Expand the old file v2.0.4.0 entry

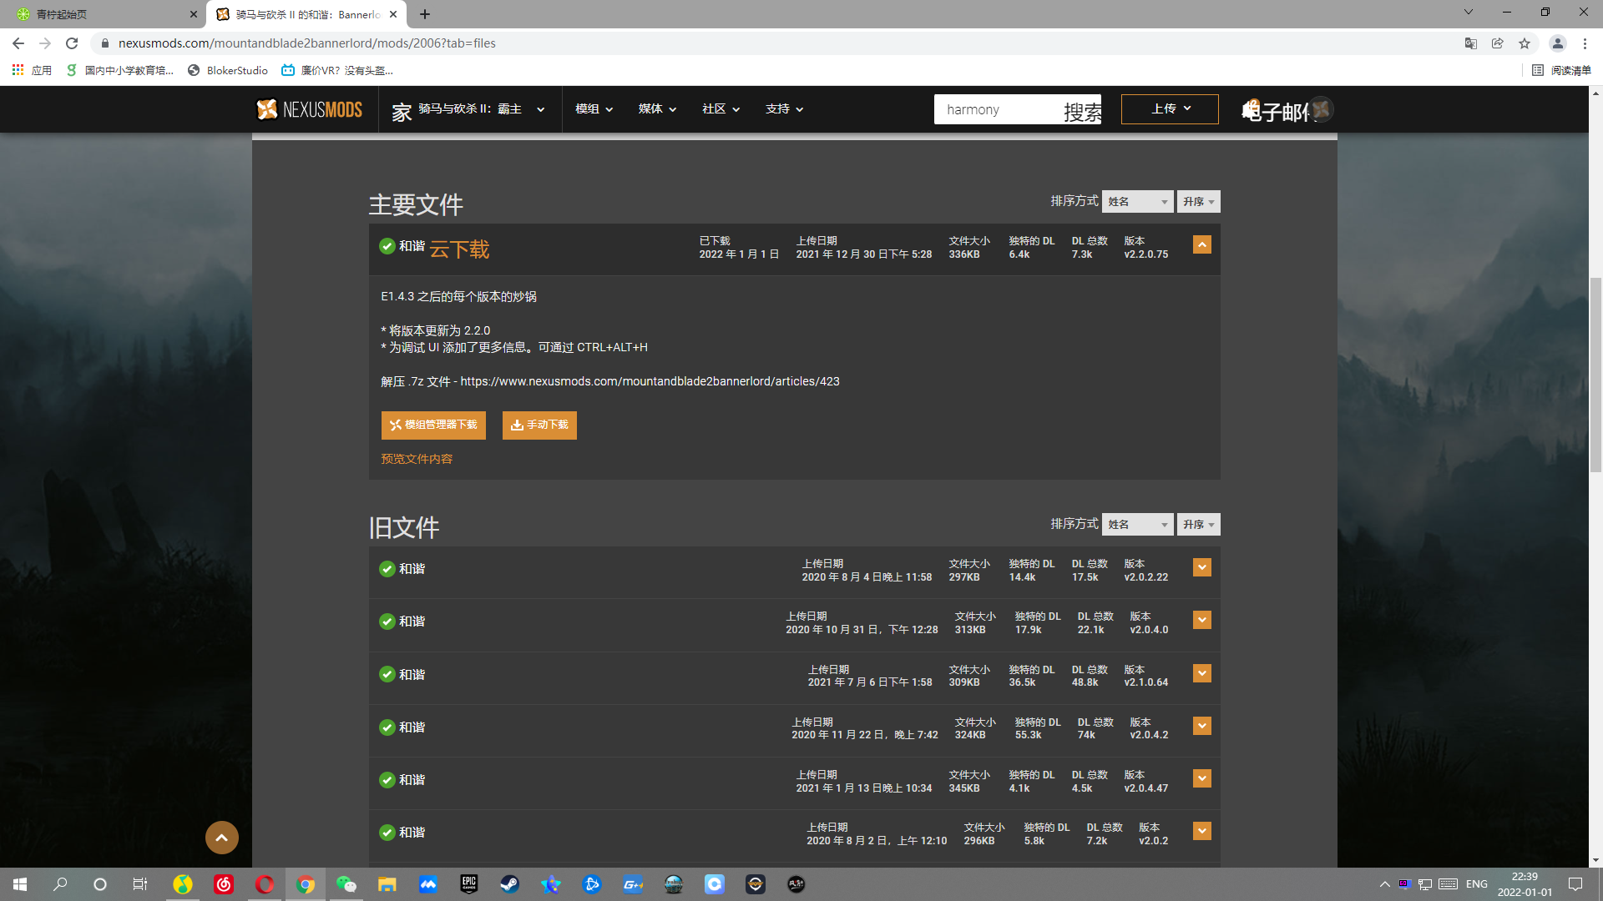tap(1202, 620)
